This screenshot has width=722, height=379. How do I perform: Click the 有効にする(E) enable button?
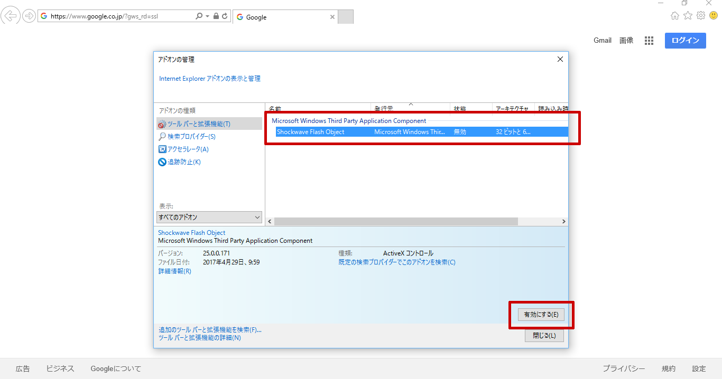click(x=541, y=315)
